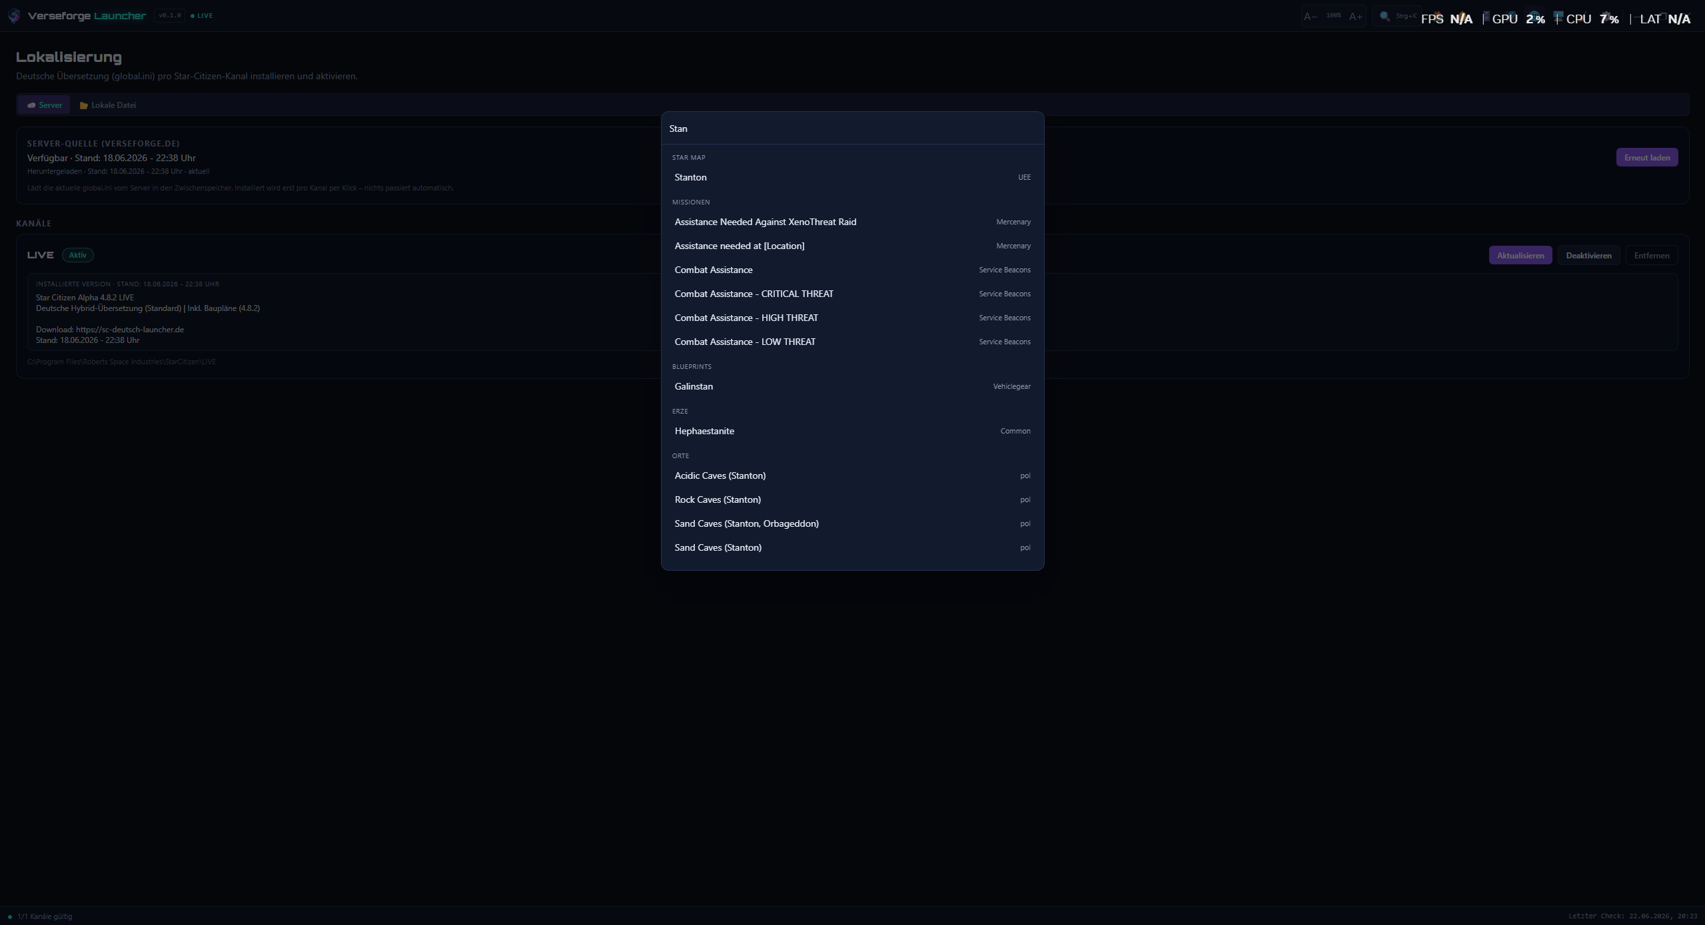Open search with the magnifier icon
Screen dimensions: 1705x925
[x=1385, y=16]
